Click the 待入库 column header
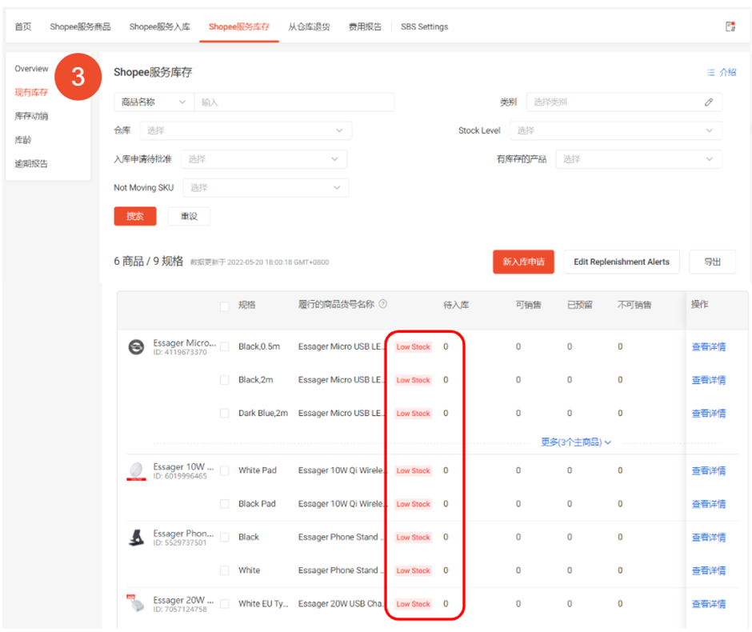This screenshot has height=632, width=752. [456, 305]
